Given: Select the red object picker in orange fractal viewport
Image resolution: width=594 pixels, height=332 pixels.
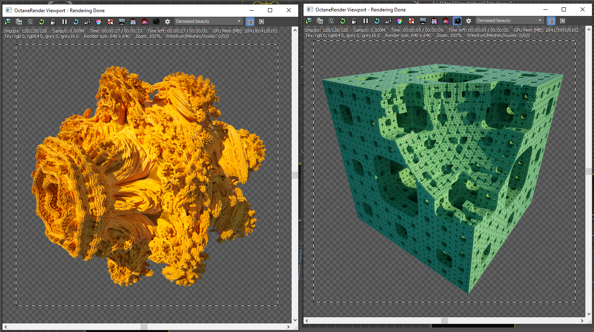Looking at the screenshot, I should click(110, 21).
